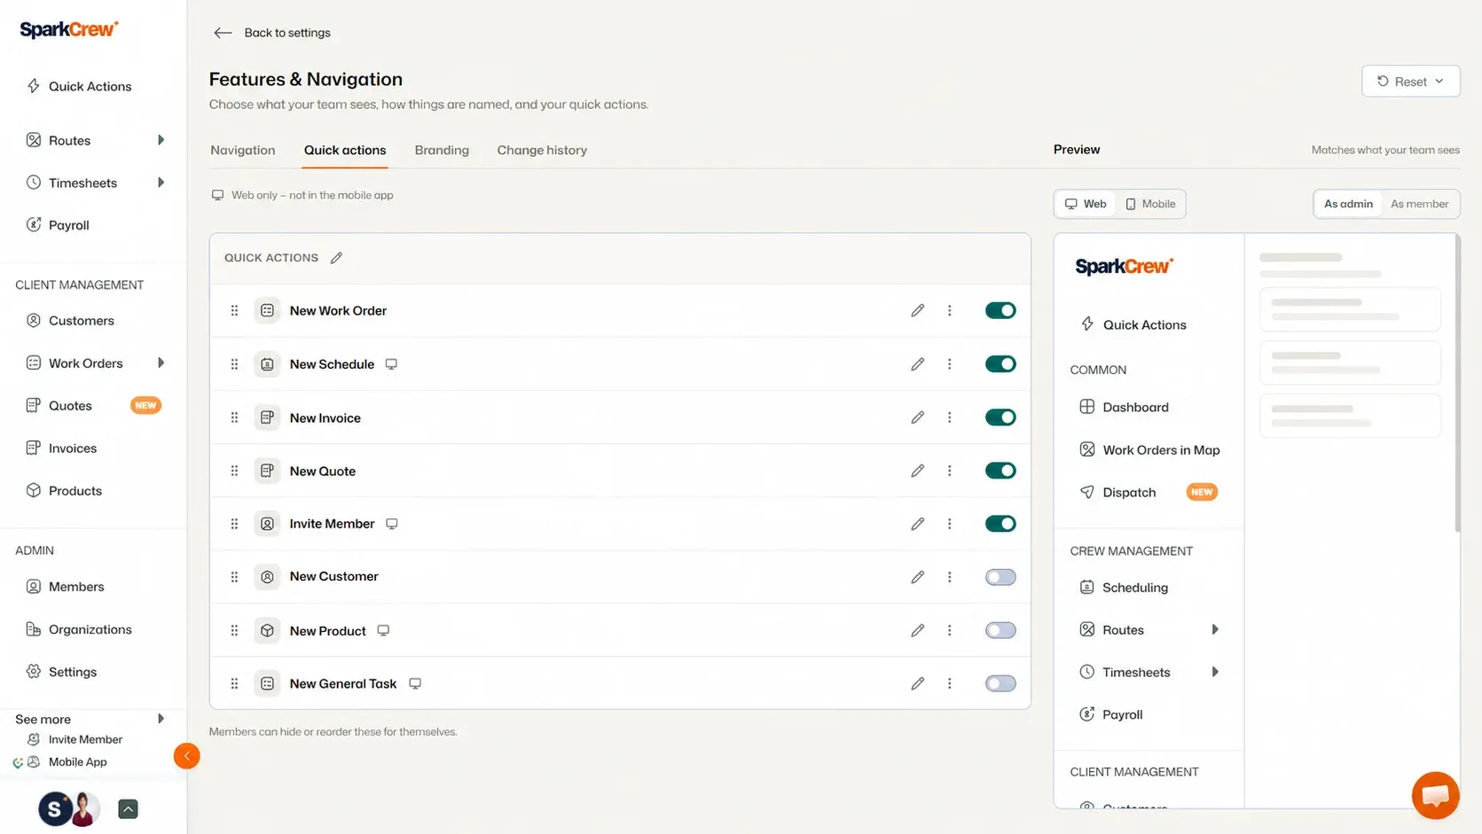Collapse the sidebar with the orange arrow button
This screenshot has width=1482, height=834.
pos(186,756)
